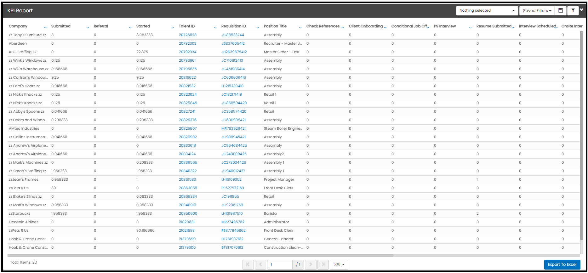The image size is (588, 273).
Task: Sort by the Company column header
Action: (x=18, y=26)
